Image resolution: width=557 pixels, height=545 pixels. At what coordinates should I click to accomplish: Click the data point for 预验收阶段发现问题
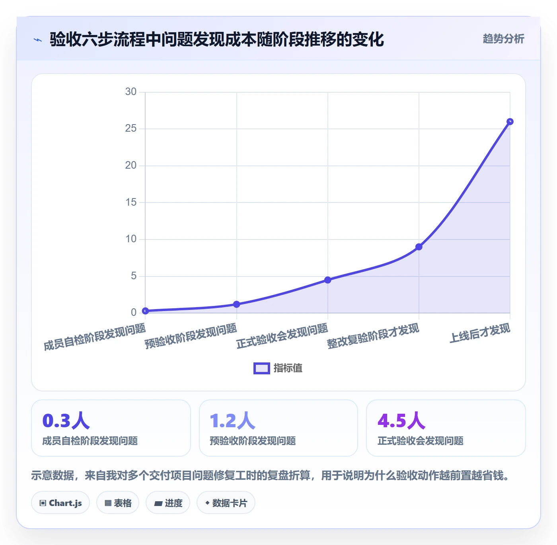tap(237, 304)
